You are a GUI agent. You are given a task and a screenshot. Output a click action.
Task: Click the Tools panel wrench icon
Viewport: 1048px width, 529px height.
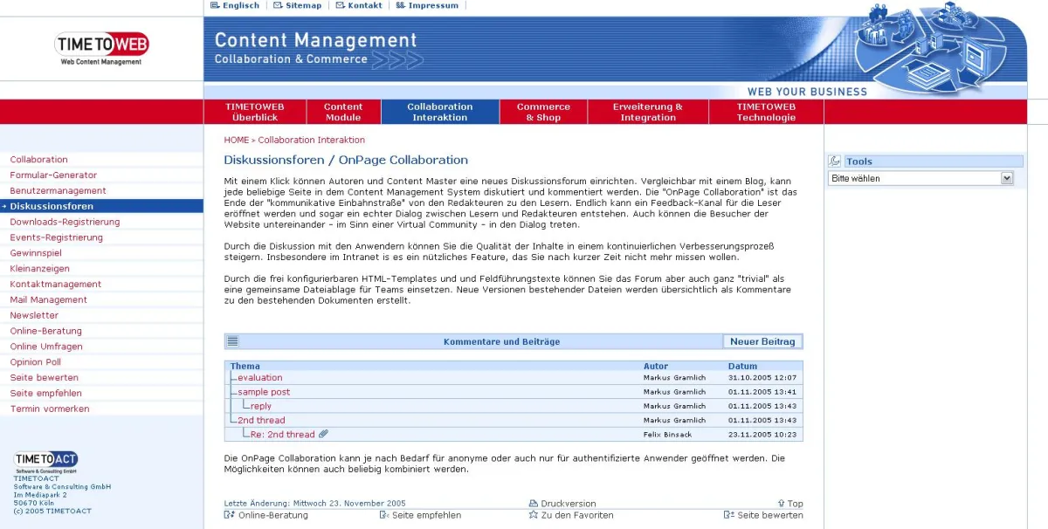coord(836,161)
